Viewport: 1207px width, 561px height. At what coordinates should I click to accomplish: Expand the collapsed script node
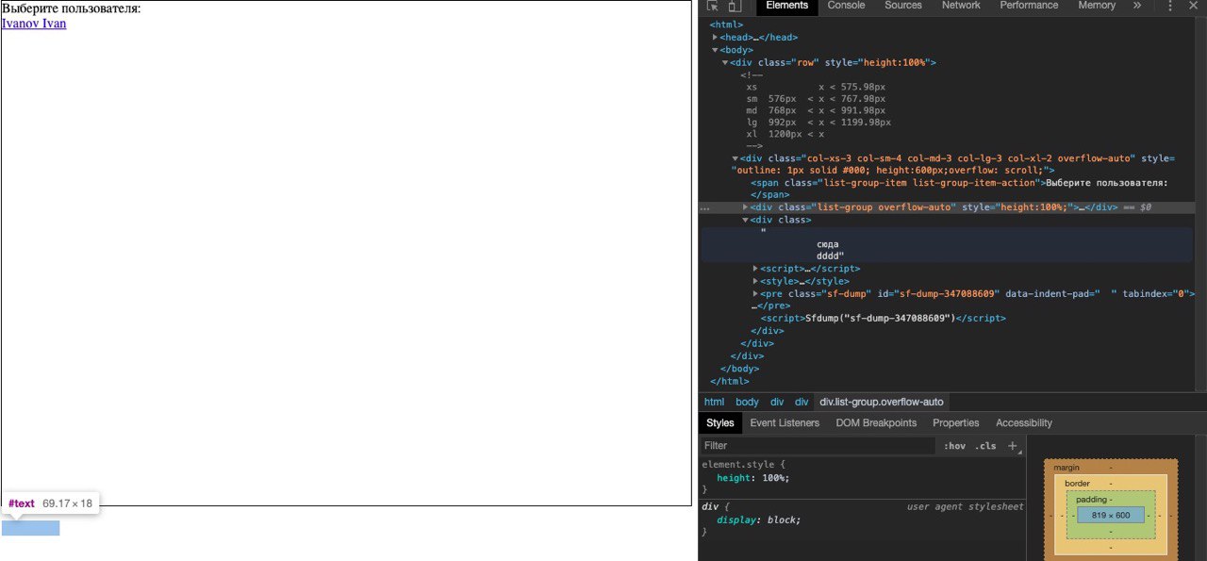point(755,269)
